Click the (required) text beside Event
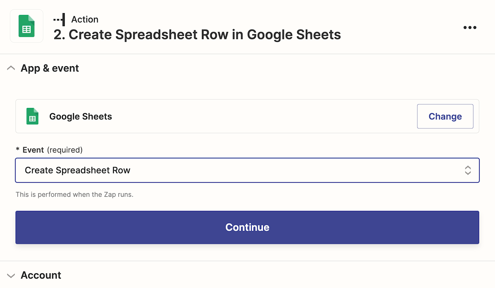Image resolution: width=495 pixels, height=288 pixels. coord(65,150)
